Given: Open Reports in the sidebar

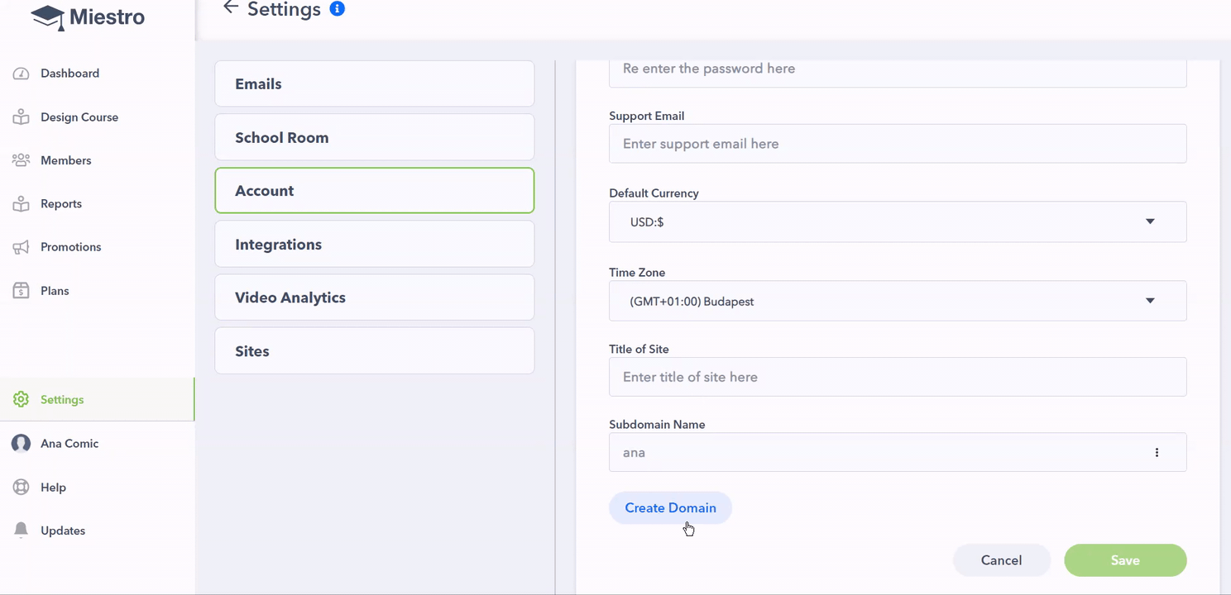Looking at the screenshot, I should (61, 204).
